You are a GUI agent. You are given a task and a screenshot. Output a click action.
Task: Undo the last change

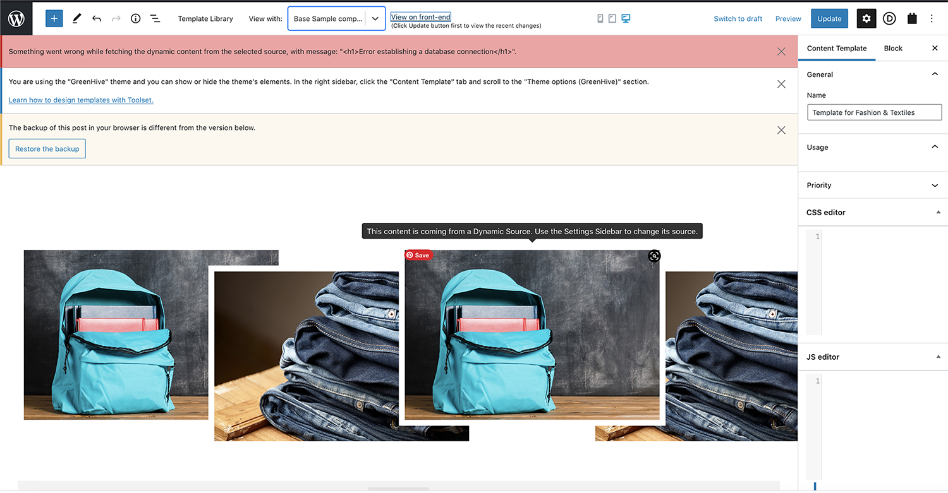pos(97,18)
